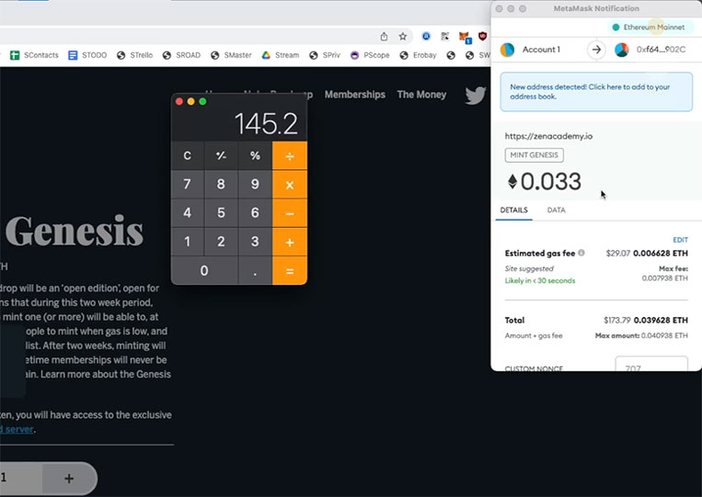702x497 pixels.
Task: Click calculator digit 7
Action: [187, 184]
